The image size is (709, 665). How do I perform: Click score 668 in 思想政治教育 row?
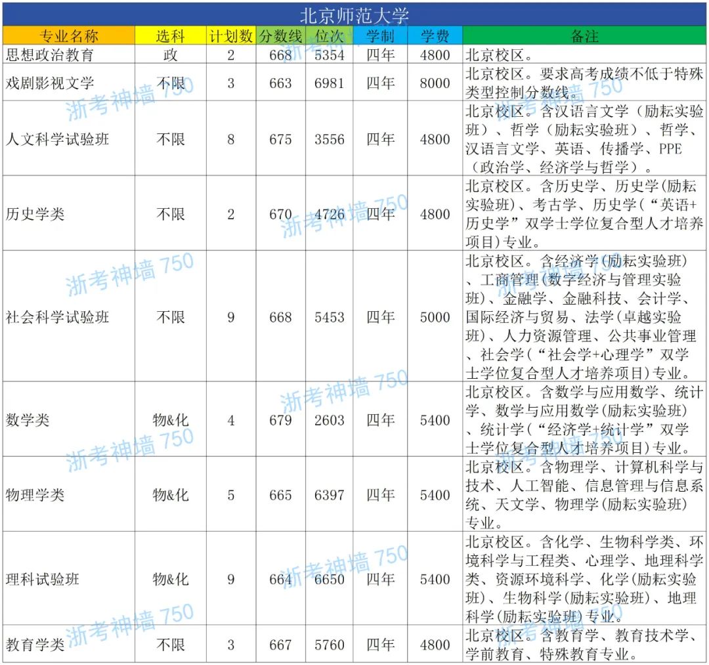(x=280, y=54)
